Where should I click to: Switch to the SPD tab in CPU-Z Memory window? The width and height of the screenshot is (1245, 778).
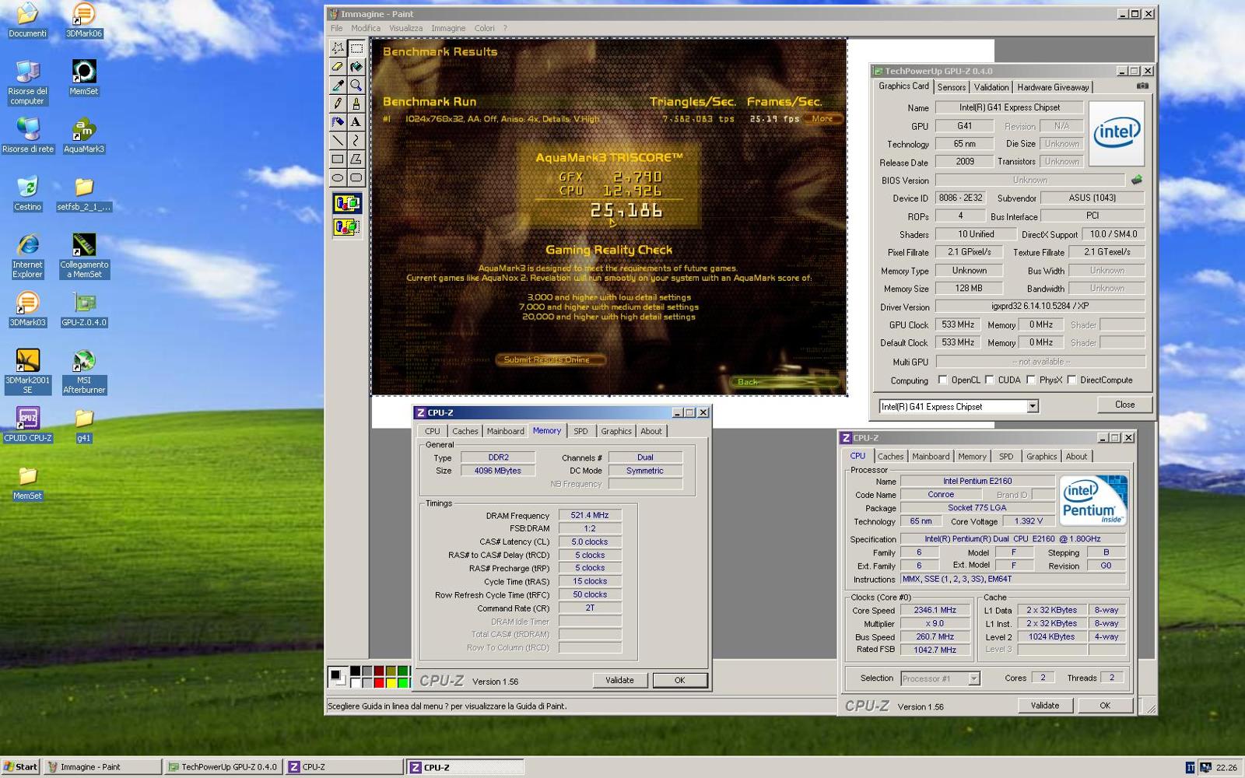tap(580, 431)
